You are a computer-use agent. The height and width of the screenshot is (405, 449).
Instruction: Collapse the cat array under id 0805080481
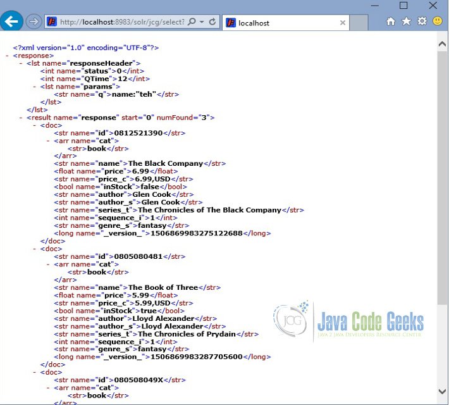(48, 265)
